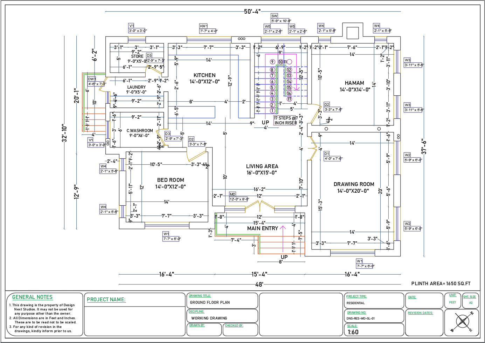Screen dimensions: 485x343
Task: Click the DRAWING ROOM label
Action: [354, 184]
